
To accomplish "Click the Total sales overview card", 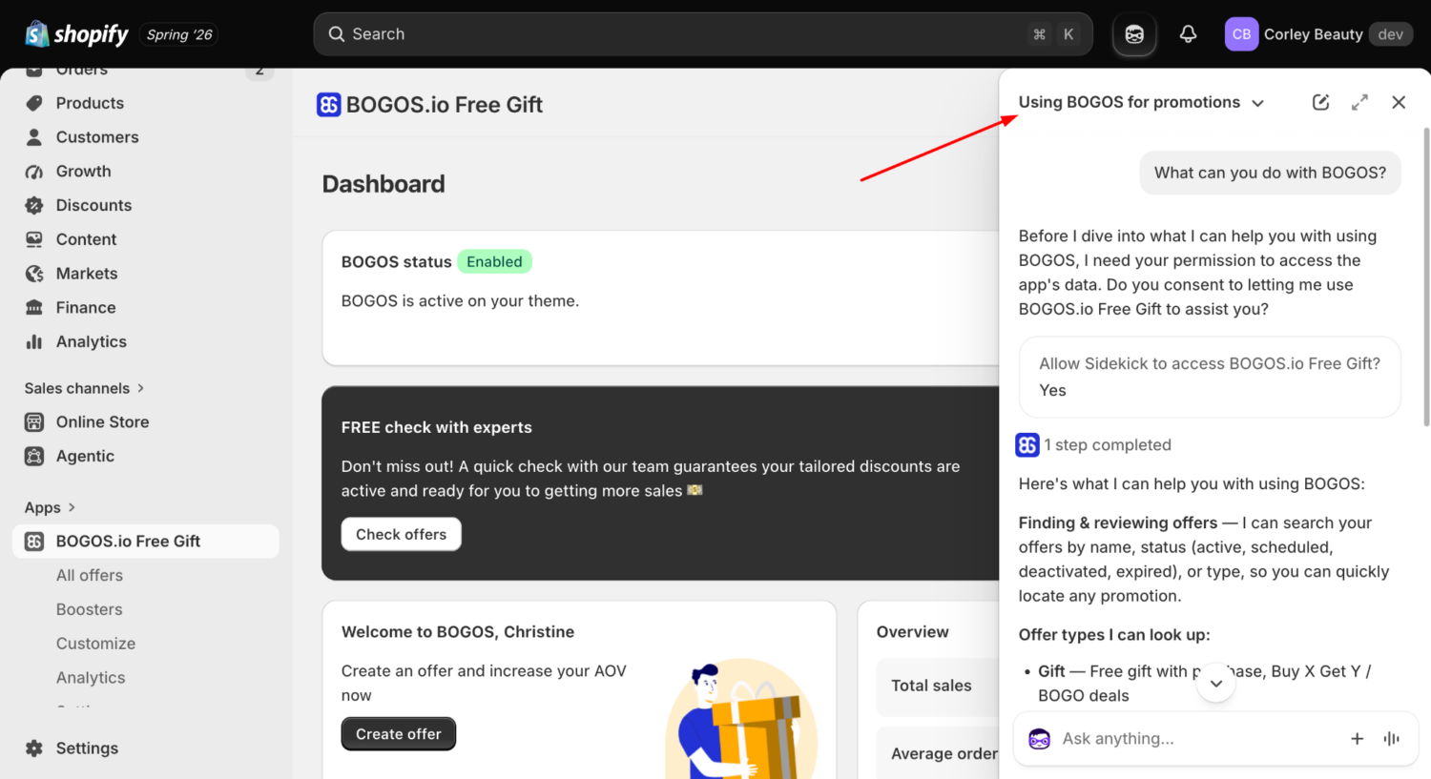I will coord(937,687).
